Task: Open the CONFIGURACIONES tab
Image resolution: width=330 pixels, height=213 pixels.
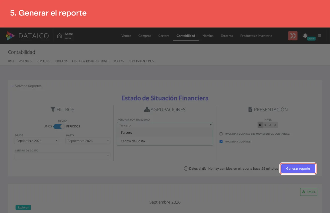Action: [141, 61]
